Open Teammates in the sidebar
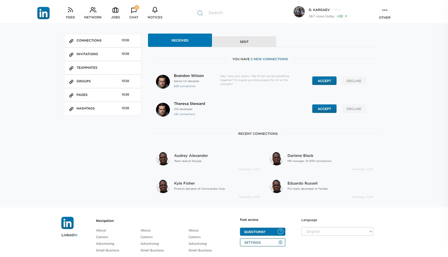This screenshot has width=448, height=257. (x=103, y=68)
